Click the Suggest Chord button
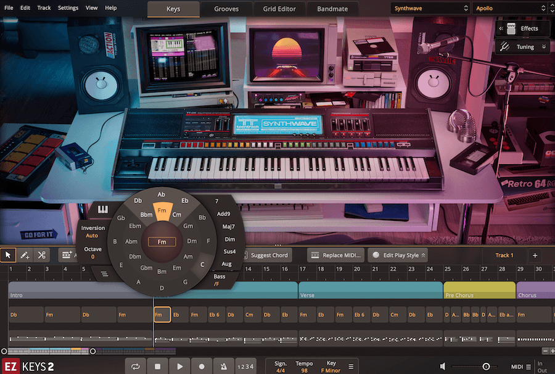Screen dimensions: 555x374 click(x=266, y=255)
